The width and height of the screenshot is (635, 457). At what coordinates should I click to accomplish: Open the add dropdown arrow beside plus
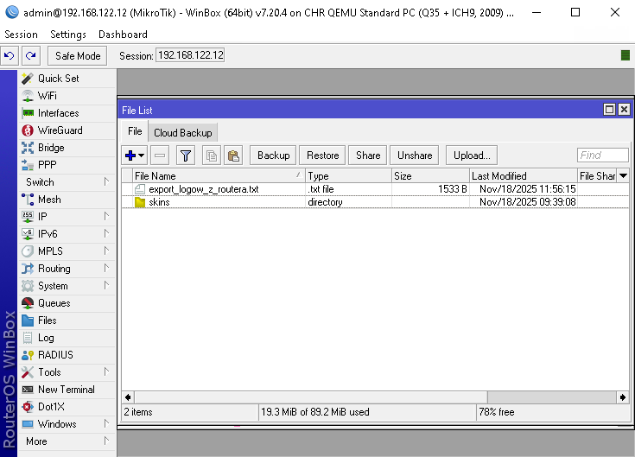click(x=142, y=156)
